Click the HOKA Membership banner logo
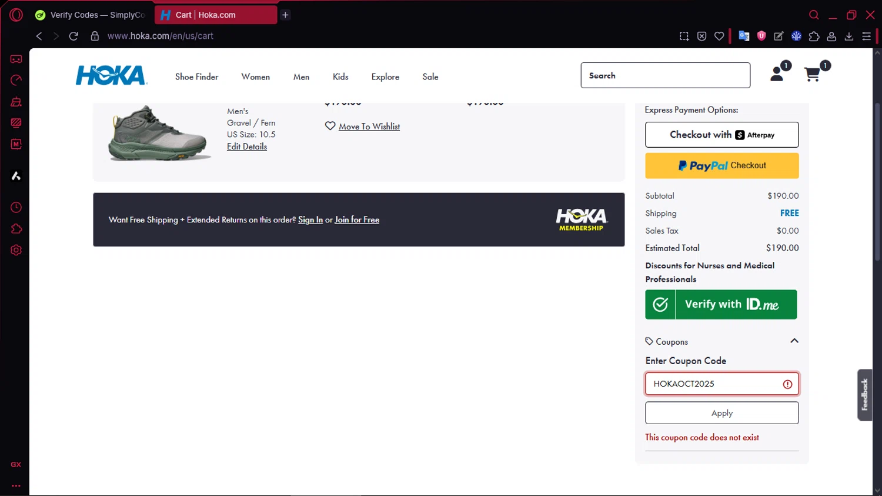 coord(582,219)
